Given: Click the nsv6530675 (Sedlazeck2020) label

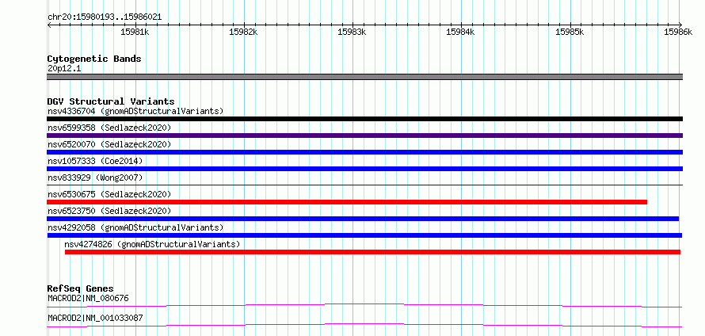Looking at the screenshot, I should (109, 194).
